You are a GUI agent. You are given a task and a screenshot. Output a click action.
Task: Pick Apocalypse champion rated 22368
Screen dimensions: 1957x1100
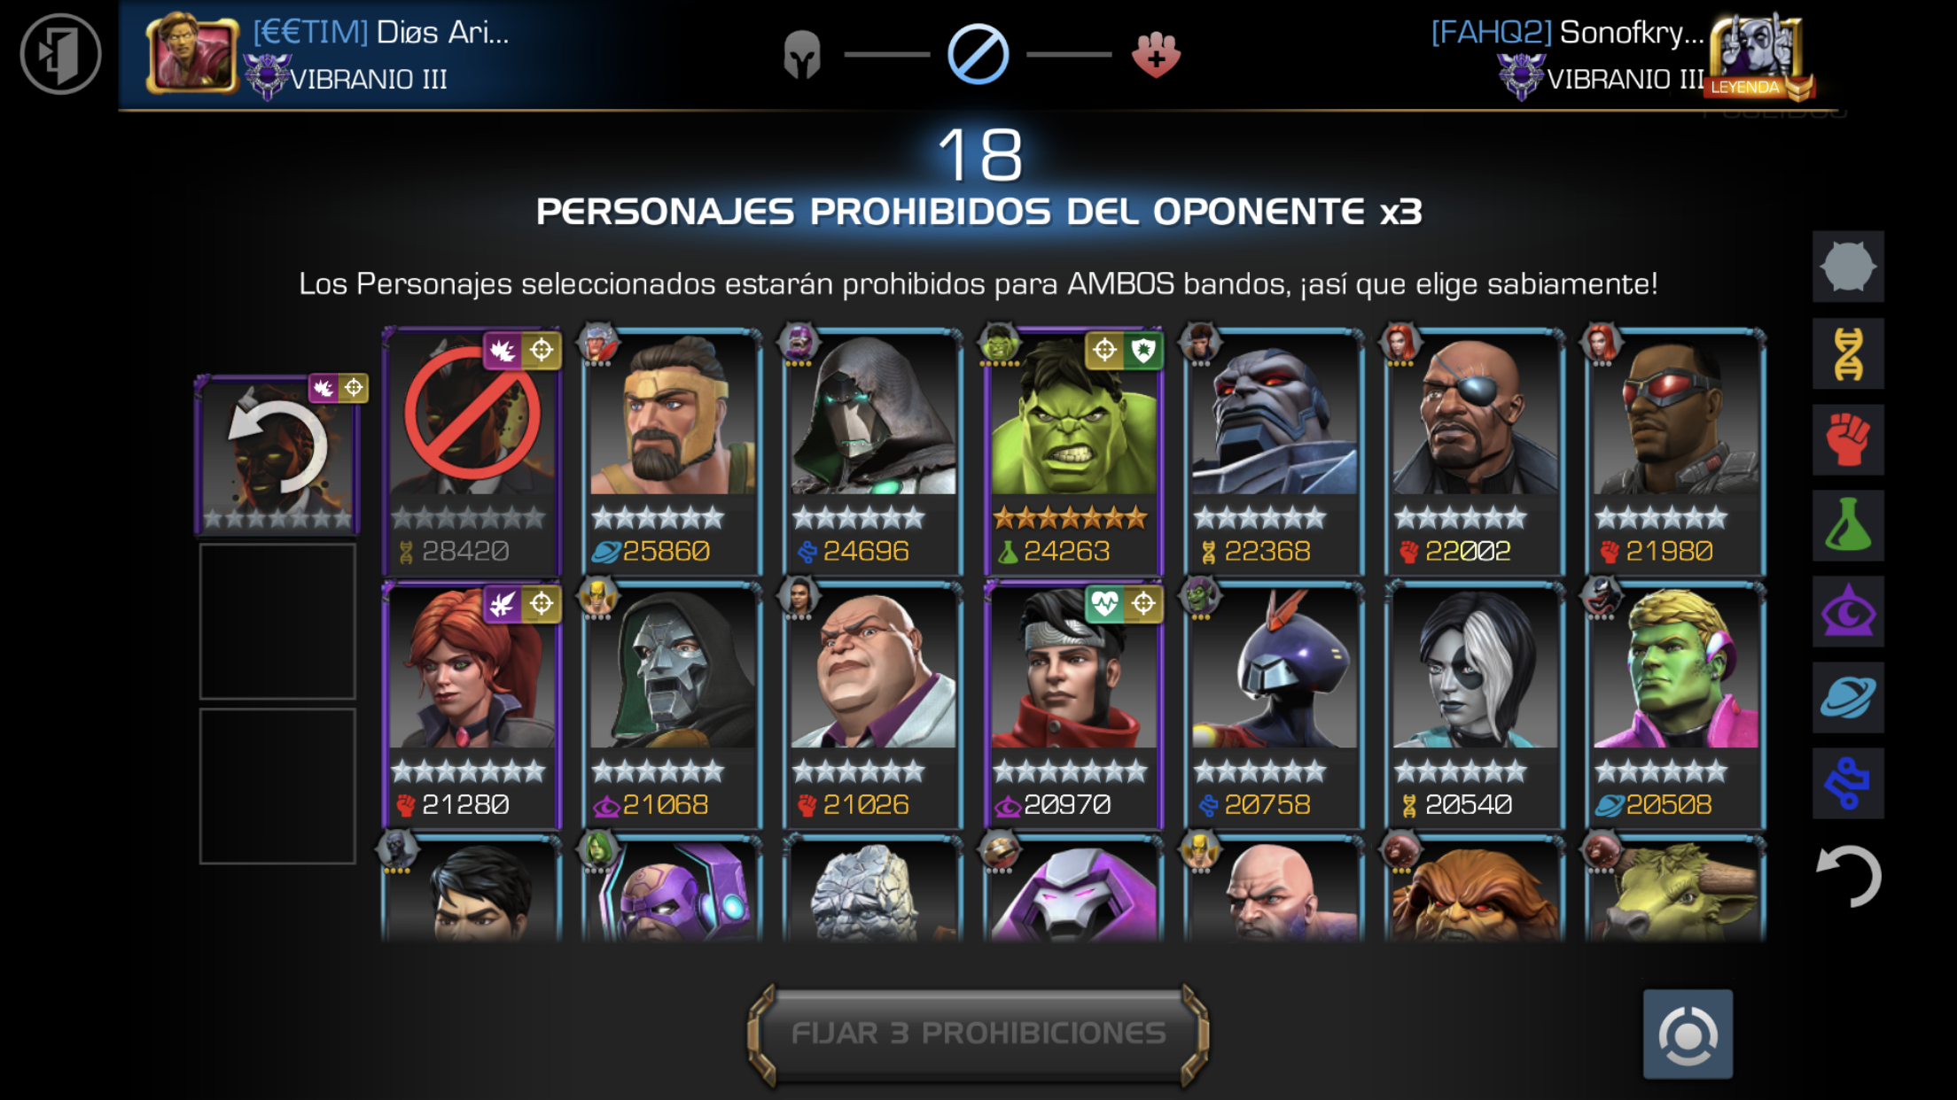pyautogui.click(x=1274, y=452)
